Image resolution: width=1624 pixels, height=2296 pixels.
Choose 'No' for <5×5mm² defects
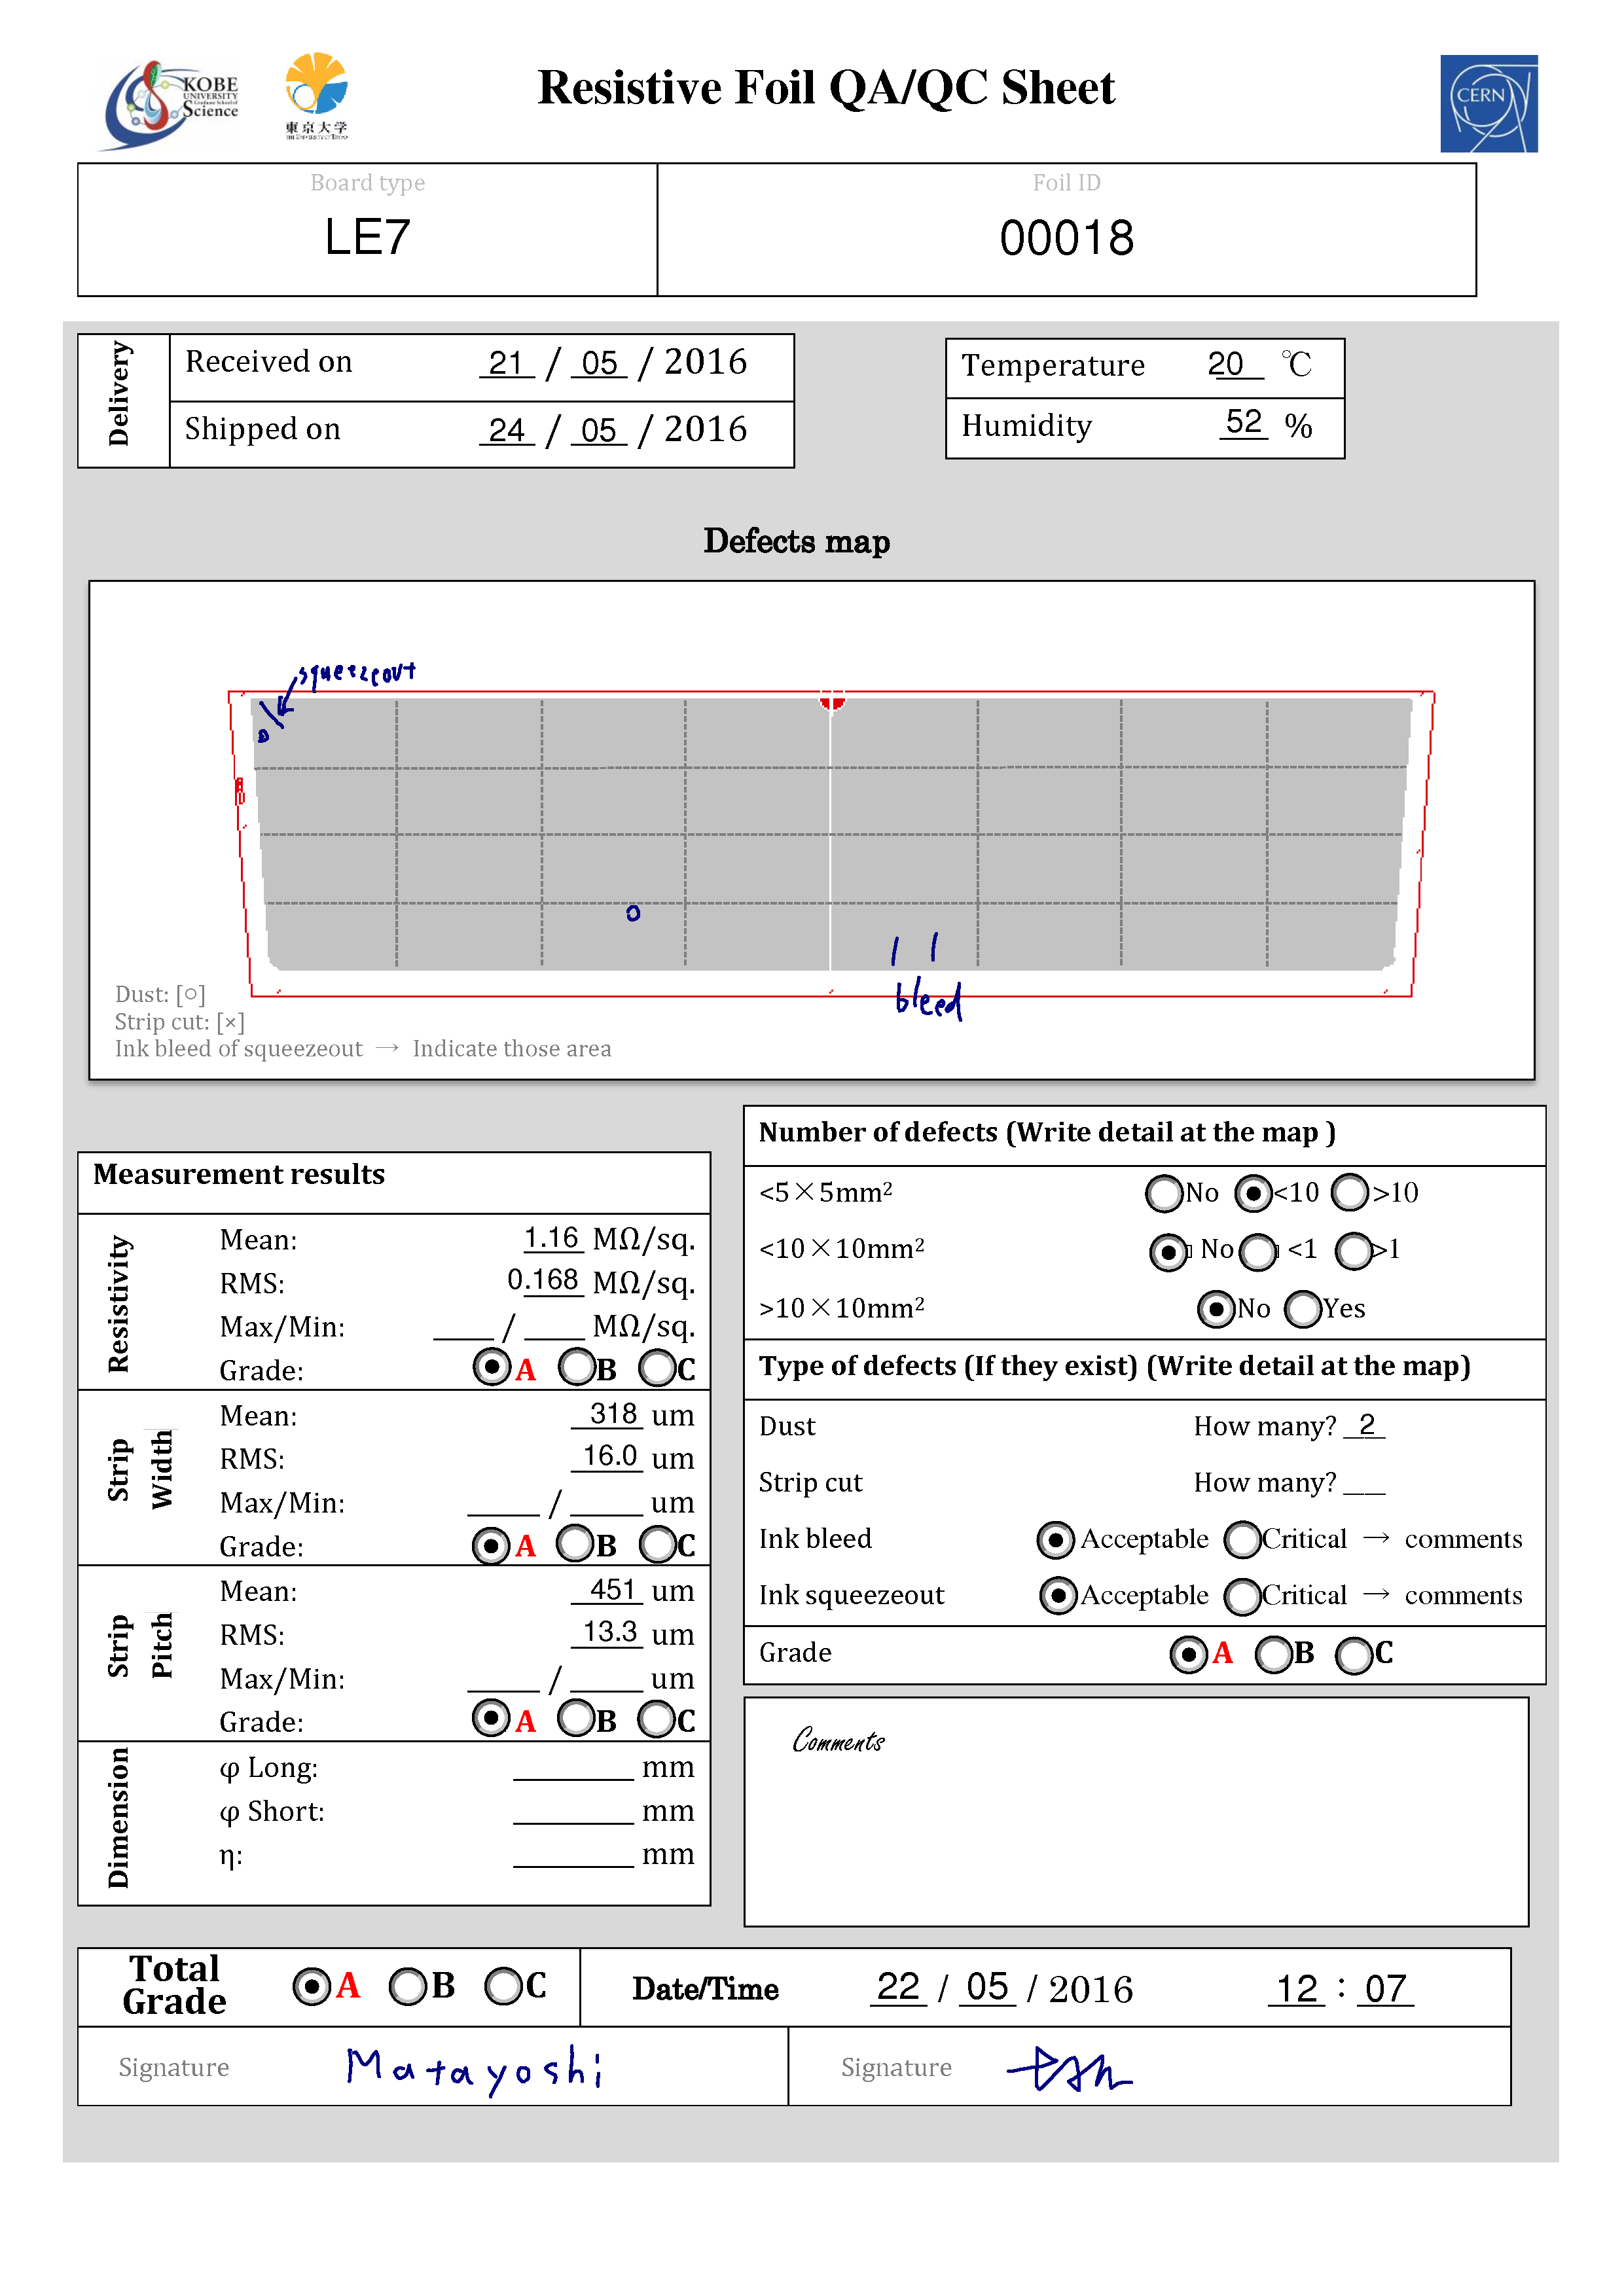[1164, 1192]
